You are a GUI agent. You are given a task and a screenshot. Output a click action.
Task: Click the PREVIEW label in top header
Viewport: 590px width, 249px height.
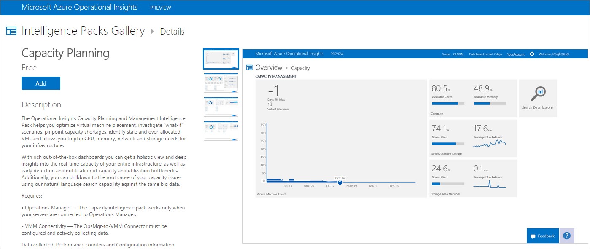click(161, 8)
